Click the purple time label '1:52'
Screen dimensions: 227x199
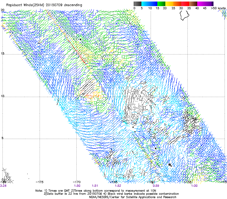[x=118, y=186]
